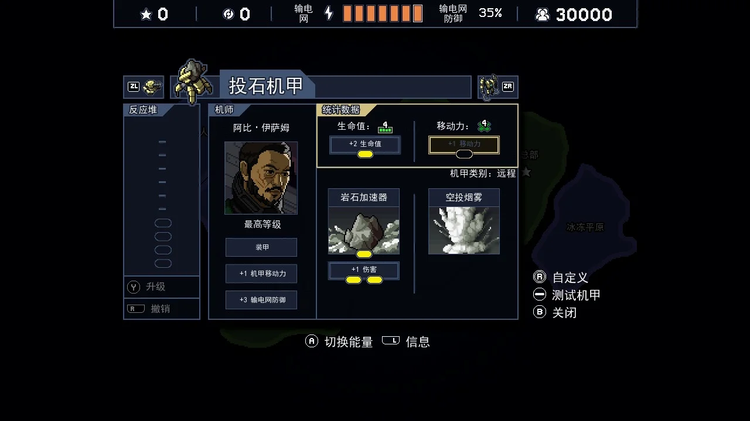Switch to the next mech with the ZR icon
Image resolution: width=750 pixels, height=421 pixels.
(497, 87)
